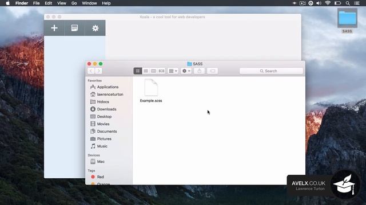Open the Window menu
Viewport: 366px width, 205px height.
point(89,3)
